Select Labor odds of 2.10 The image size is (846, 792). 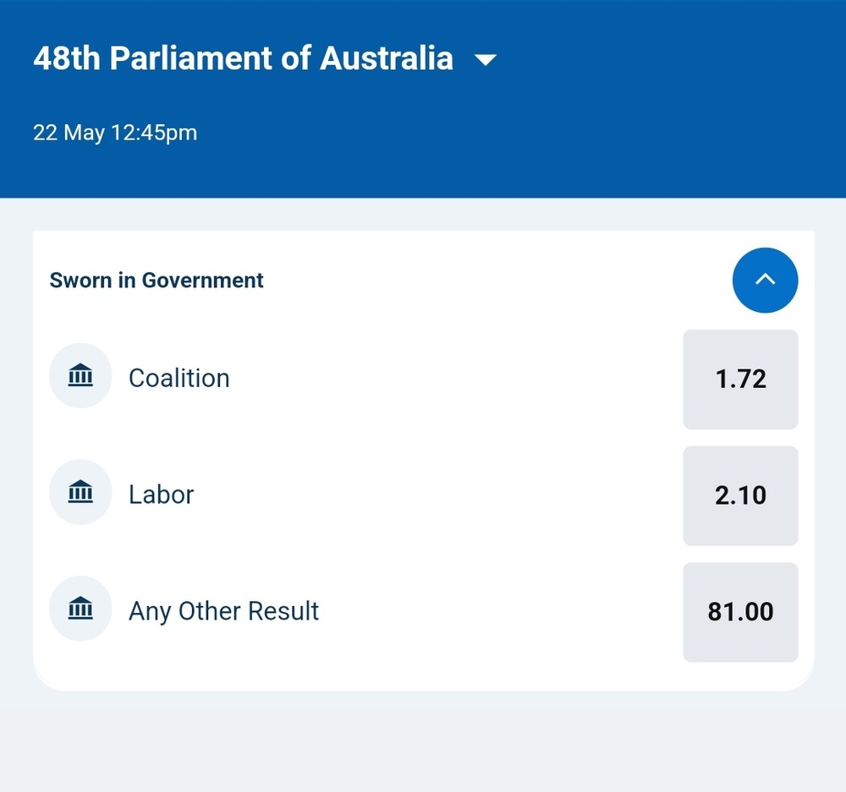click(x=740, y=495)
